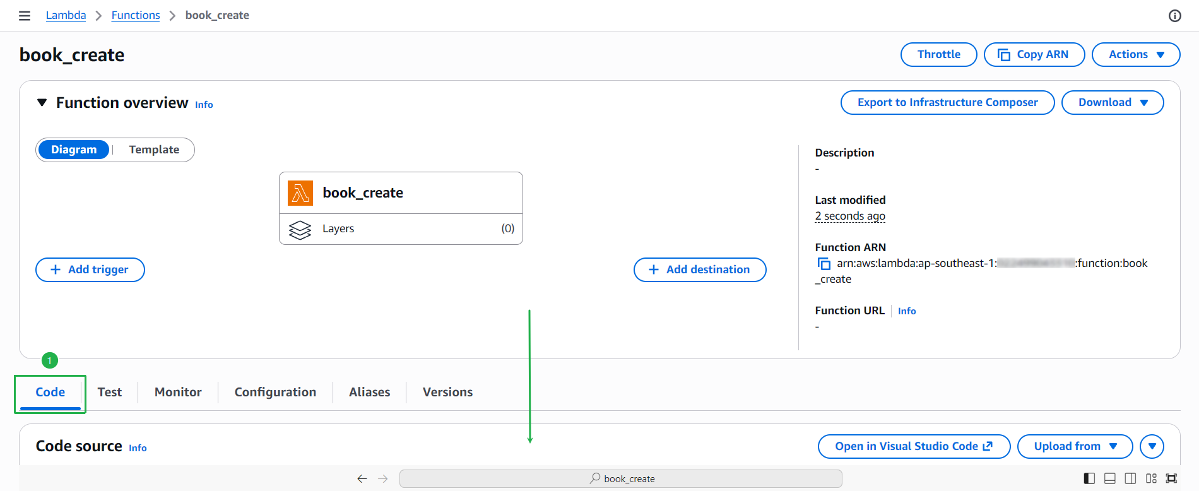Click the '2 seconds ago' last modified text
This screenshot has width=1199, height=491.
tap(850, 216)
